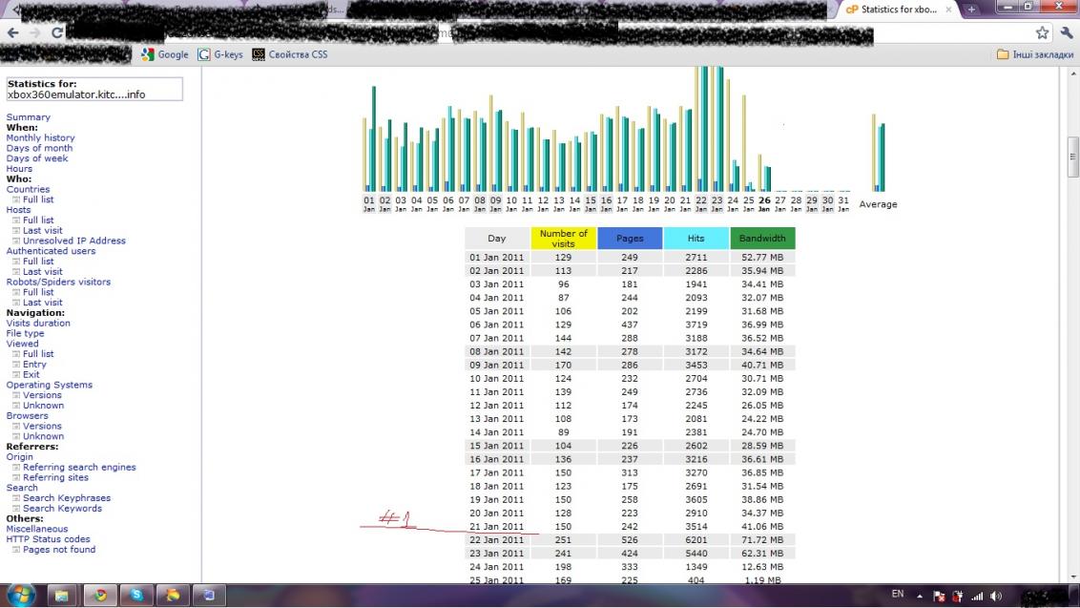Click the EN language indicator

tap(898, 595)
